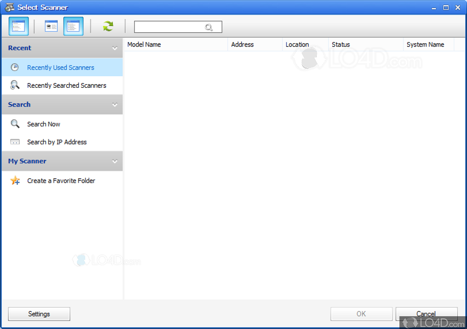Viewport: 467px width, 329px height.
Task: Click the Cancel button
Action: pos(426,314)
